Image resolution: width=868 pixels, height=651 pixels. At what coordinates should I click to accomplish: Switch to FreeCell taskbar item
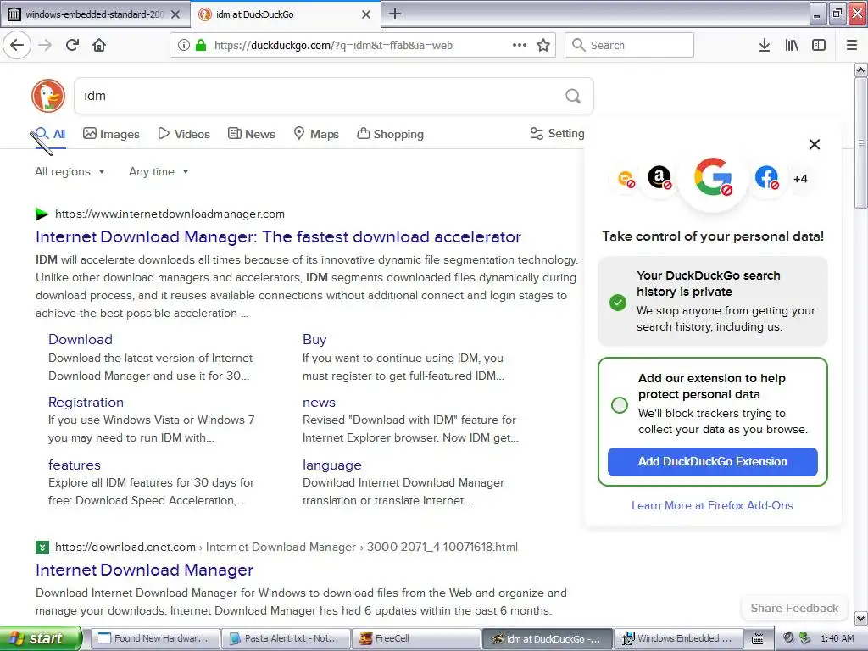[416, 638]
